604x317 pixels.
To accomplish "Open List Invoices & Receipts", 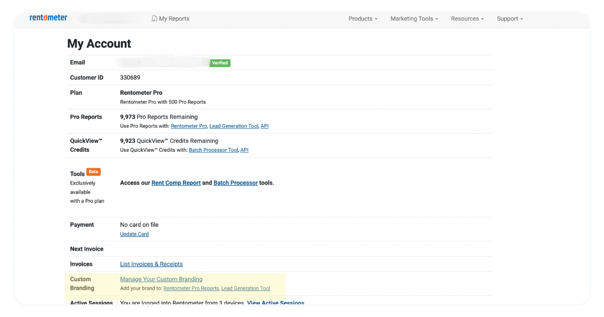I will [x=152, y=264].
